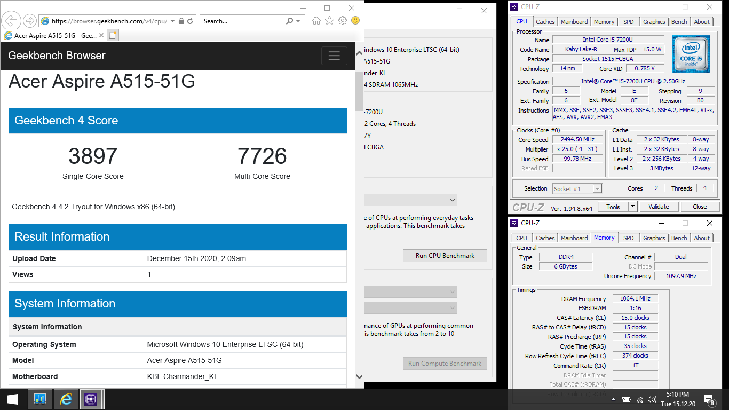729x410 pixels.
Task: Click the Core Speed value 2494.50 MHz
Action: tap(577, 140)
